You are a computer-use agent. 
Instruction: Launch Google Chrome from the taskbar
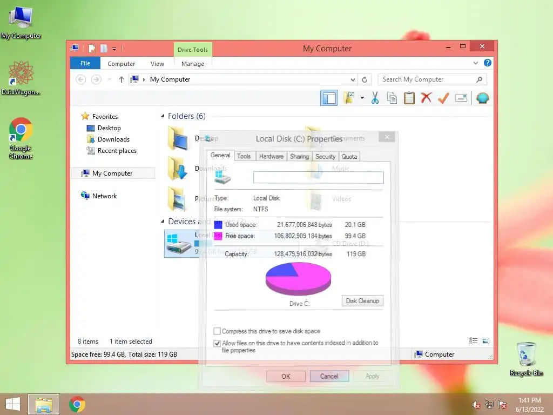point(77,404)
